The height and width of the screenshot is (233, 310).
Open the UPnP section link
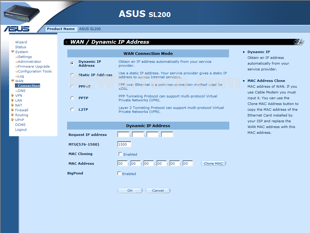pyautogui.click(x=20, y=120)
